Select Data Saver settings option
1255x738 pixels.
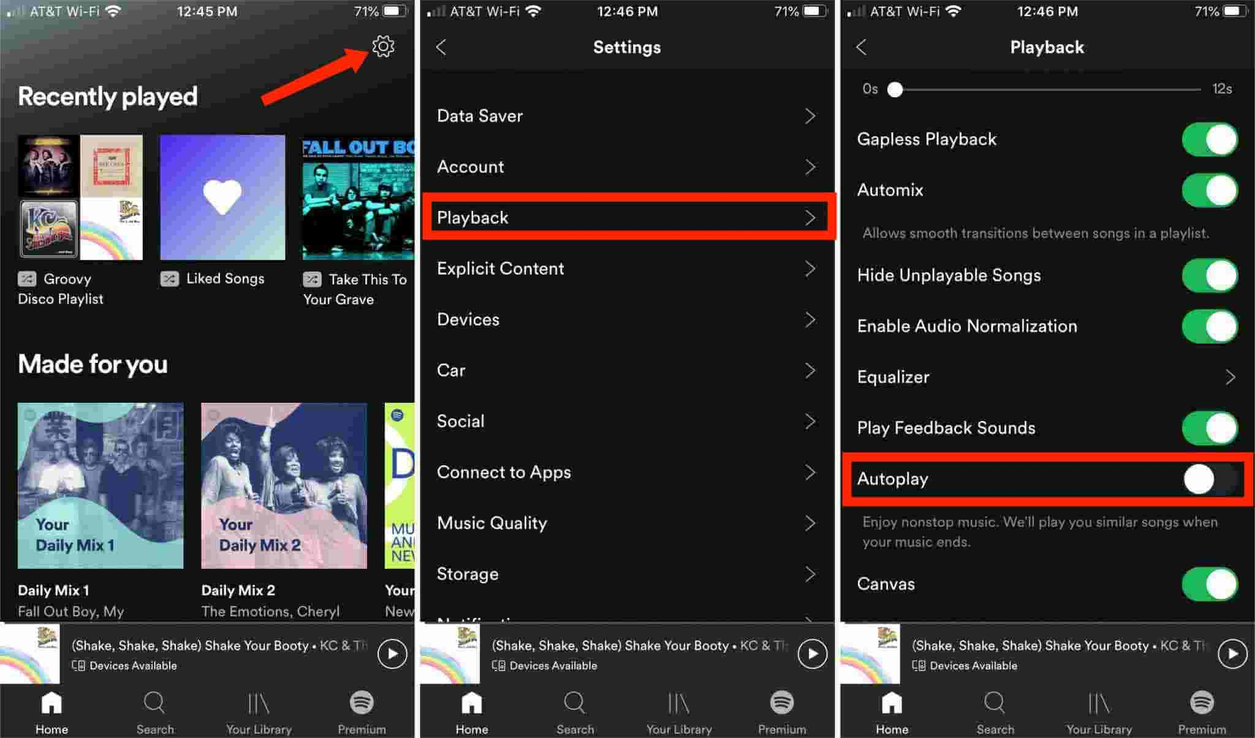pyautogui.click(x=627, y=115)
